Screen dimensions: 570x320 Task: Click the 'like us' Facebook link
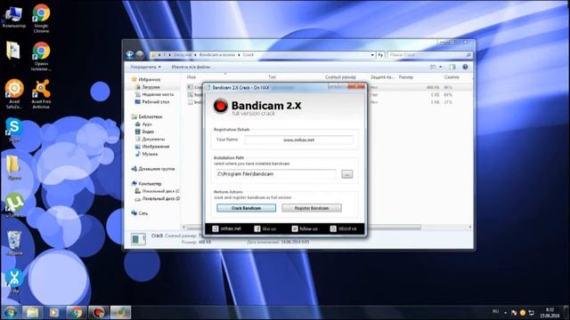pos(265,228)
